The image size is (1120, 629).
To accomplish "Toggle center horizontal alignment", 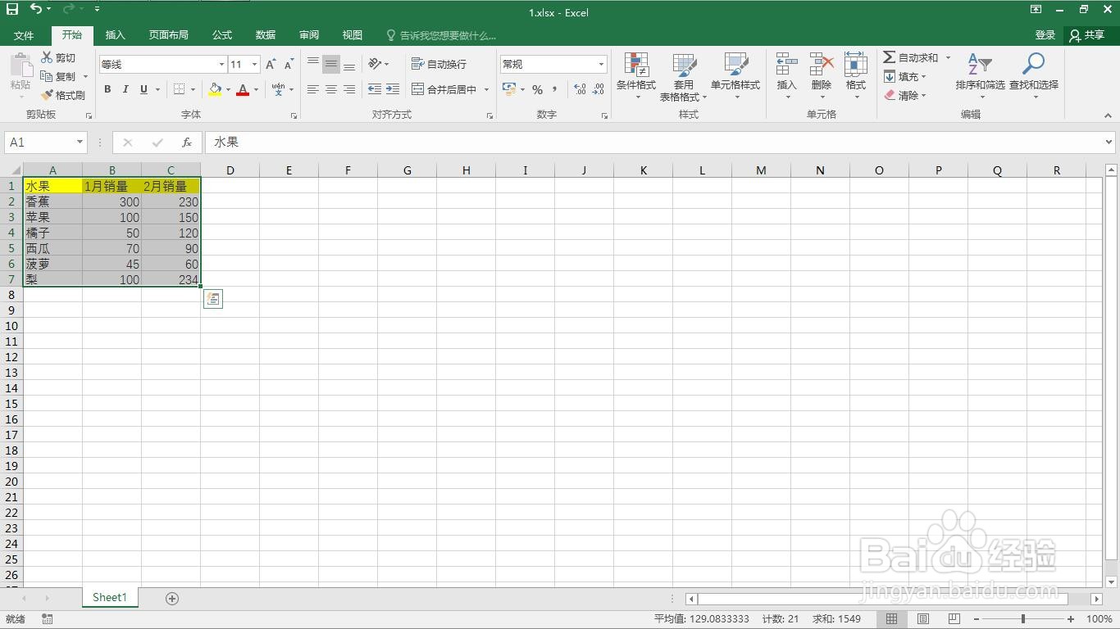I will tap(331, 89).
